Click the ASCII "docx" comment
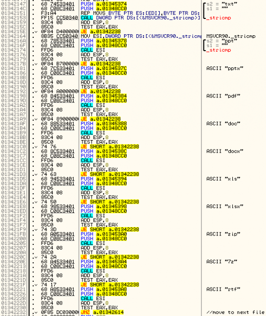Image resolution: width=266 pixels, height=316 pixels. (x=225, y=151)
